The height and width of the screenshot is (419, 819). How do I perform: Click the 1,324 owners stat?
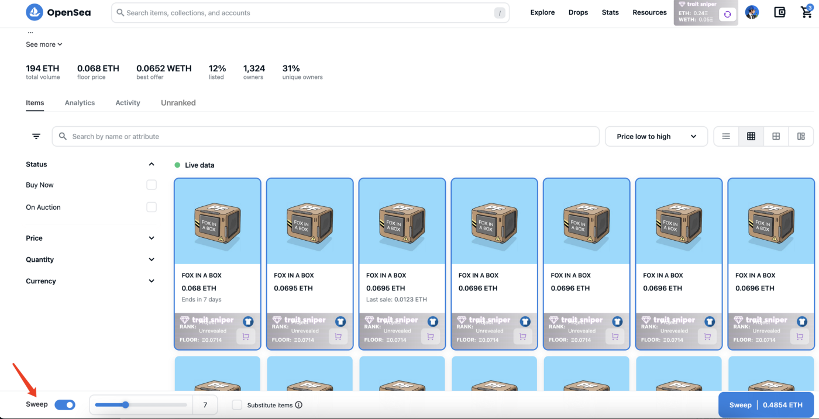(254, 72)
